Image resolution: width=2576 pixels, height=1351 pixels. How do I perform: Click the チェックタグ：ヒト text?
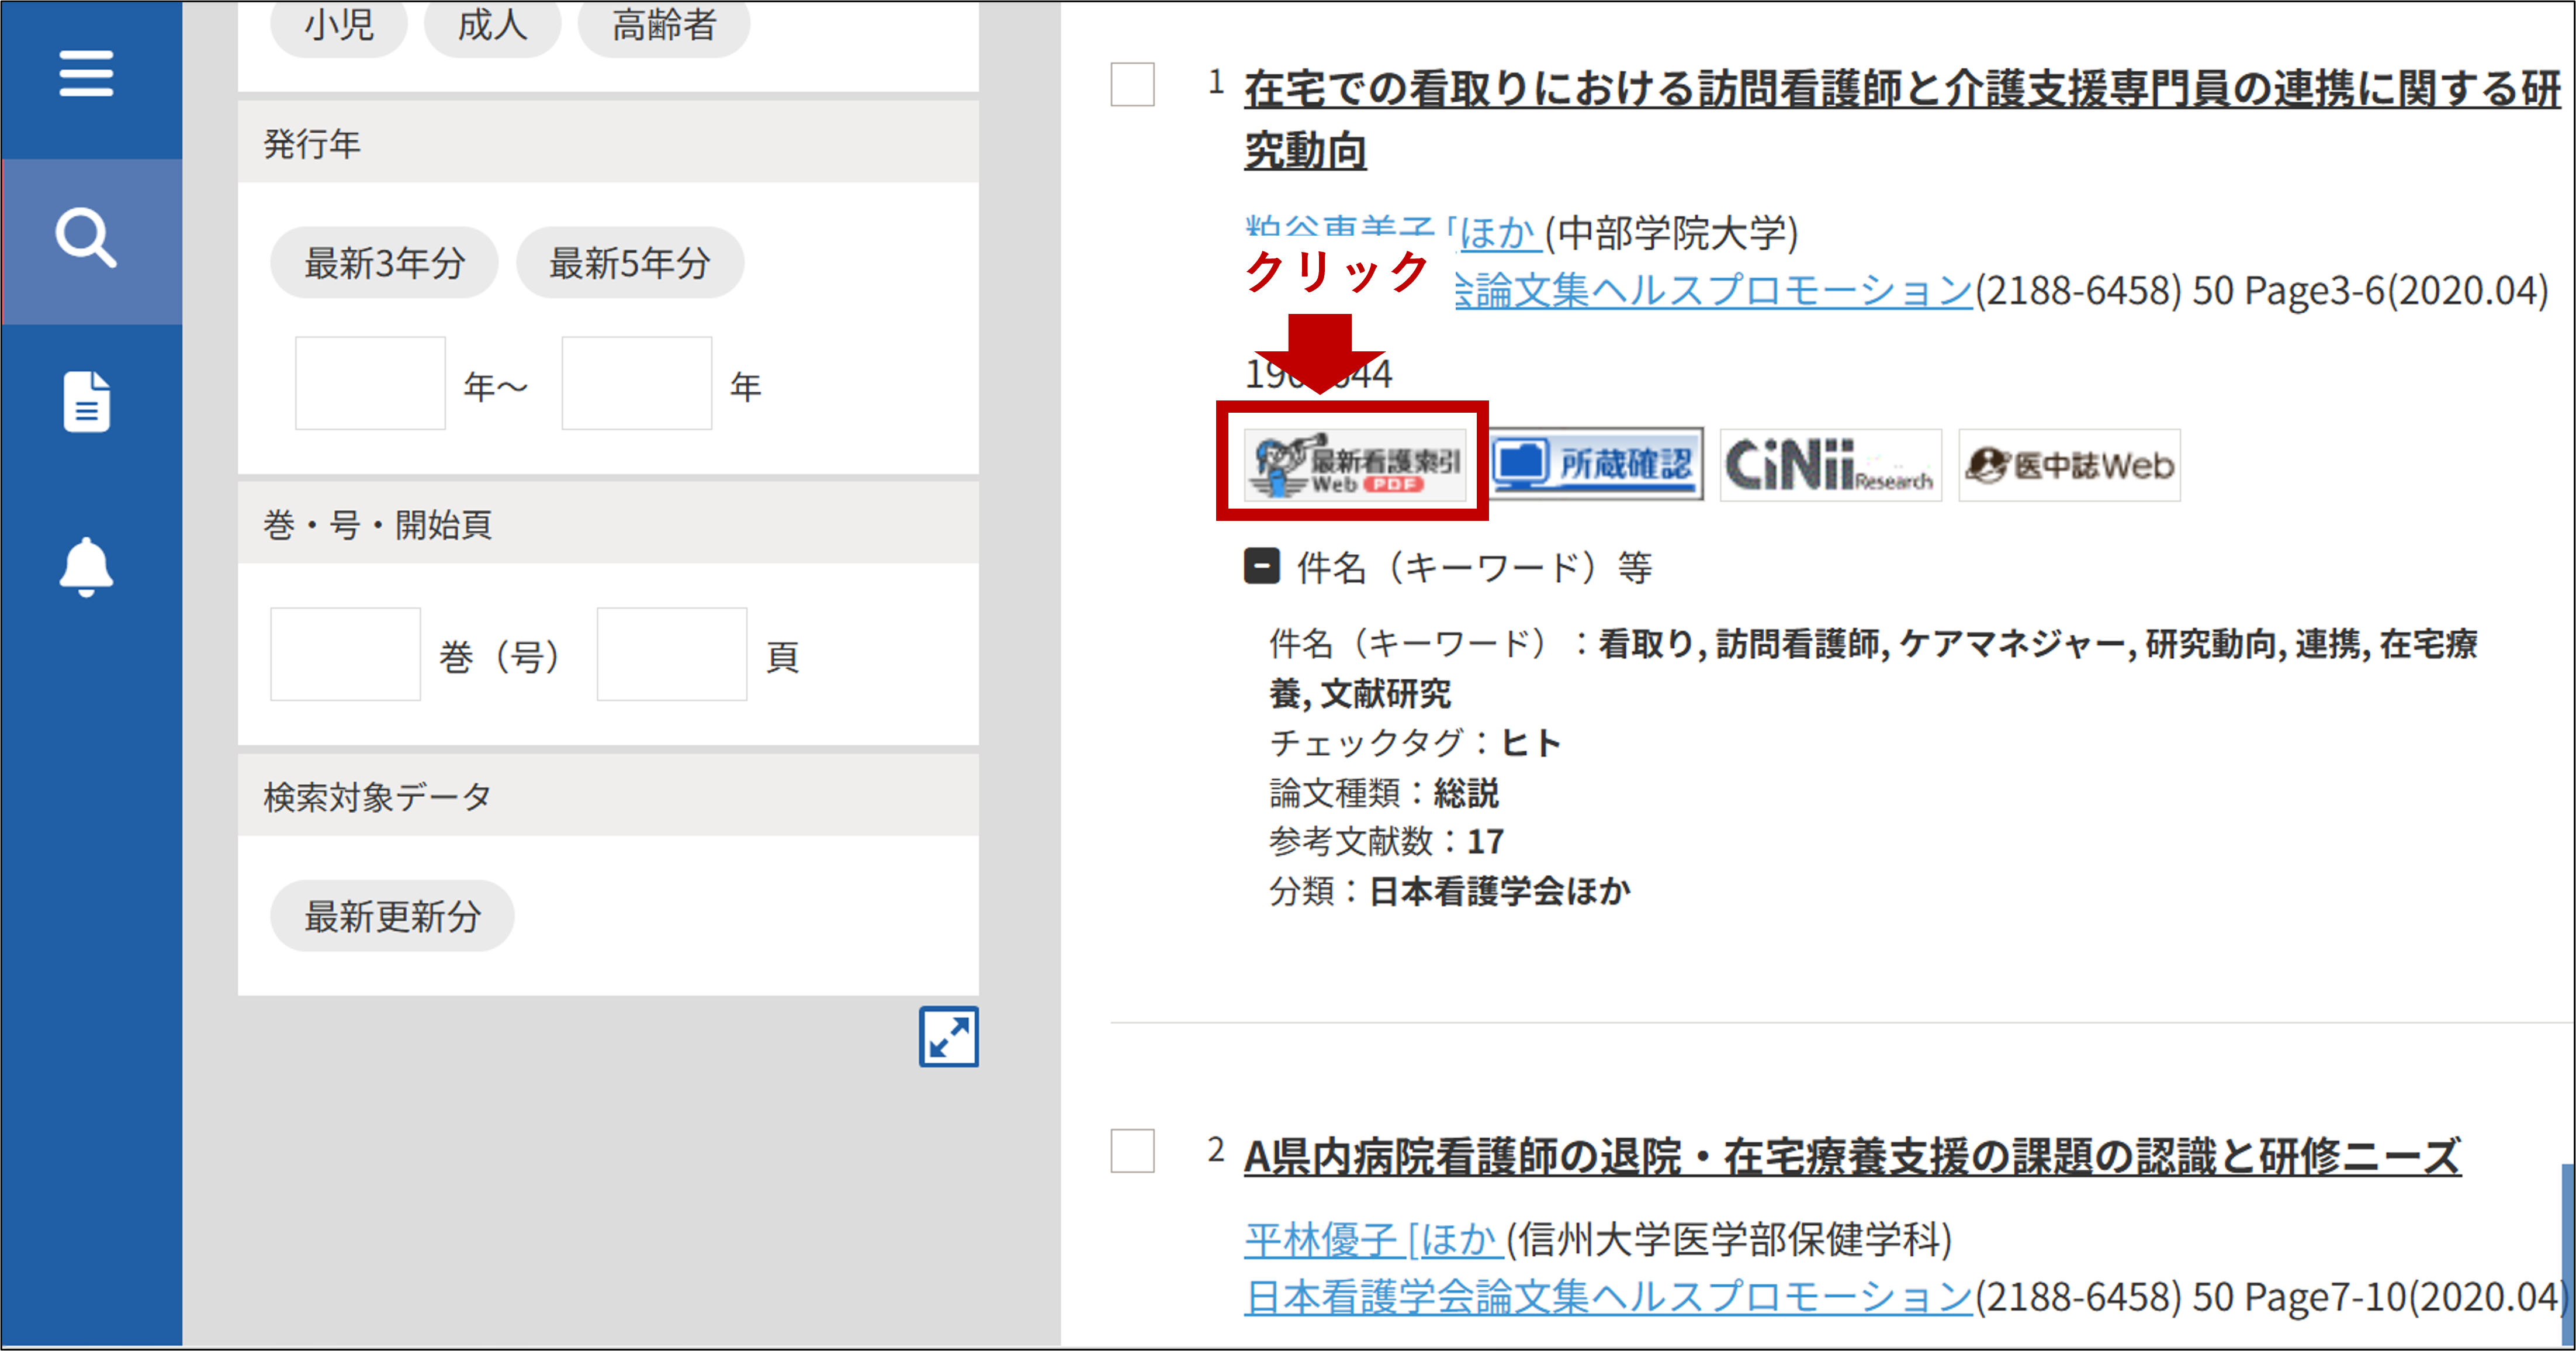pos(1415,743)
